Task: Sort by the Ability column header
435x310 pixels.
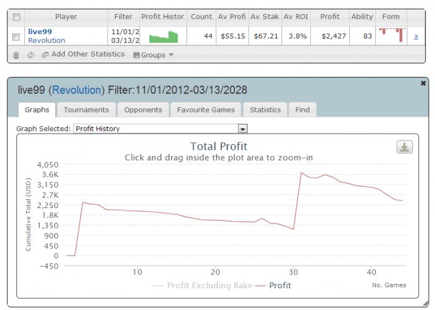Action: pos(362,17)
